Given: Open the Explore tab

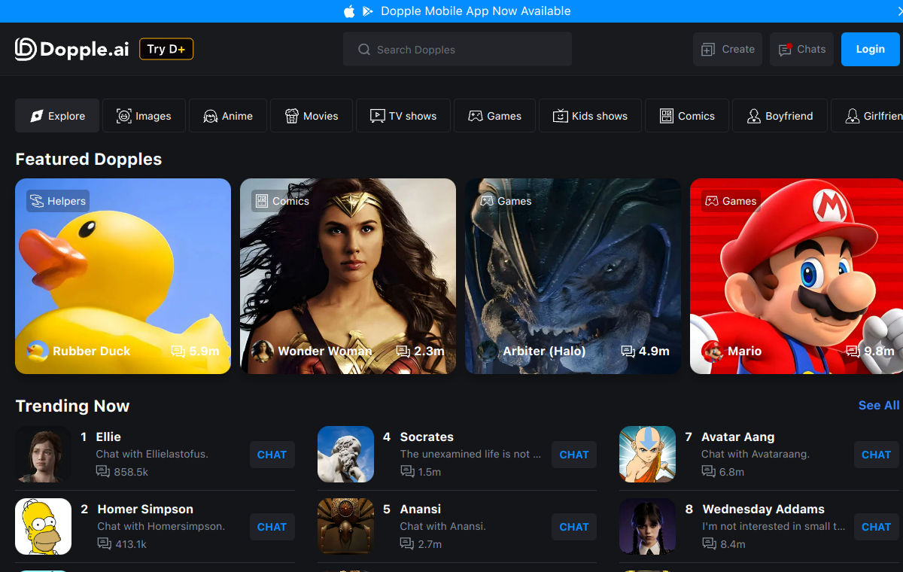Looking at the screenshot, I should (57, 116).
